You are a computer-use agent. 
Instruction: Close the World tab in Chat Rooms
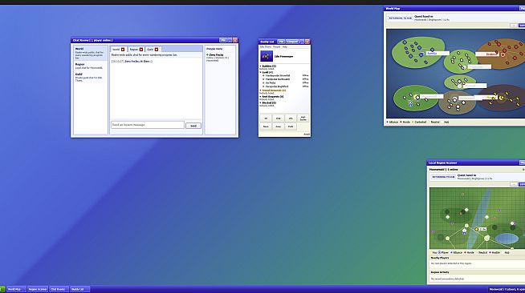point(123,50)
